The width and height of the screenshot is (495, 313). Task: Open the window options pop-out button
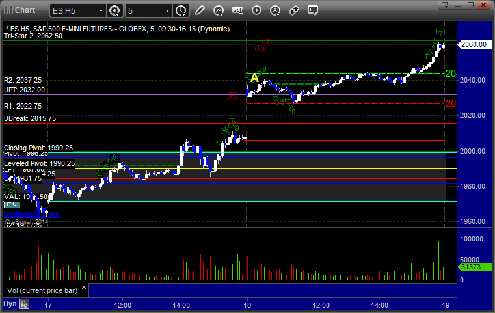[444, 5]
